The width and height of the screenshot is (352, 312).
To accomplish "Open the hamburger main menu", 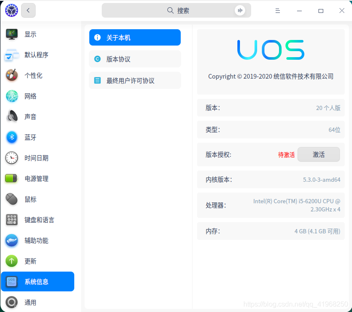I will (x=278, y=11).
